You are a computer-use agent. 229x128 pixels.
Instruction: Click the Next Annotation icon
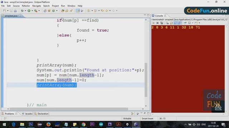(88, 11)
